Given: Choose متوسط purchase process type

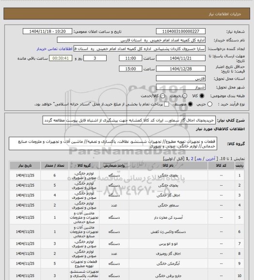Looking at the screenshot, I should (190, 104).
